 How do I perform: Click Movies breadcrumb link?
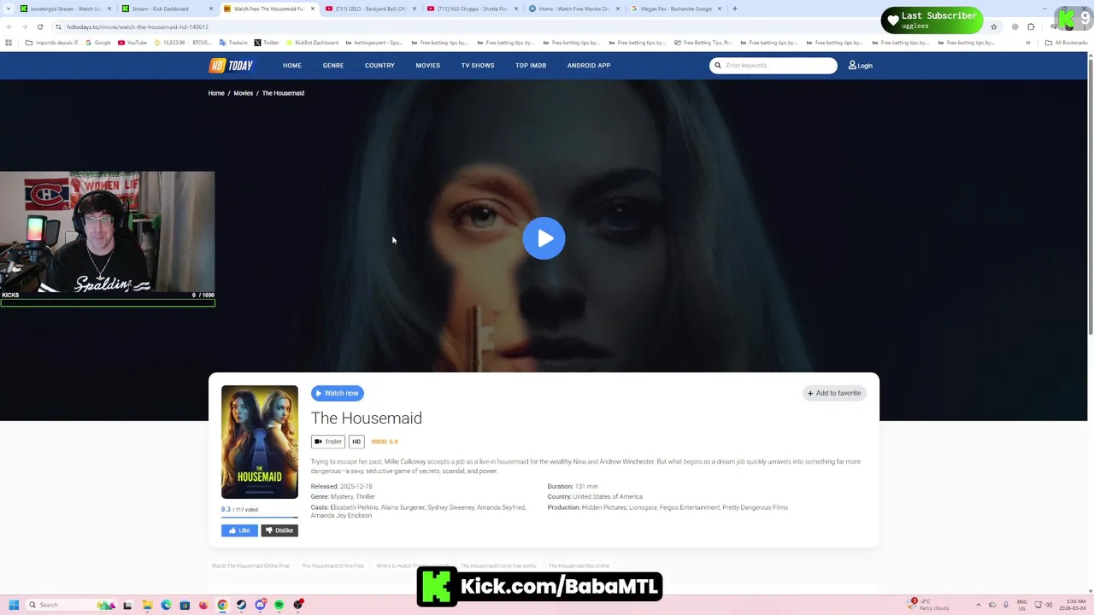[x=243, y=93]
